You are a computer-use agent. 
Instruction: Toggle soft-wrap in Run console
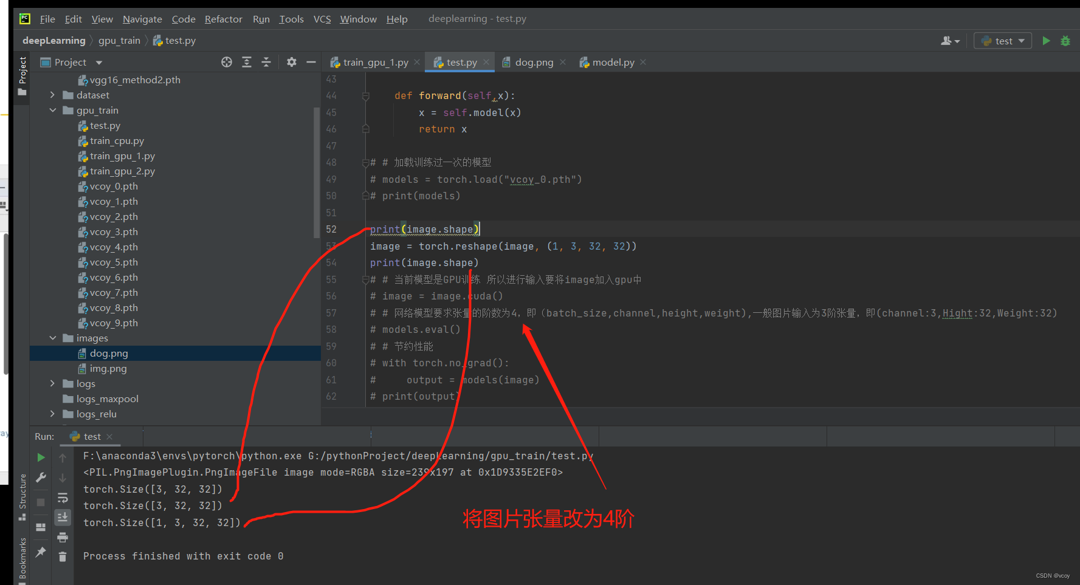pos(63,498)
